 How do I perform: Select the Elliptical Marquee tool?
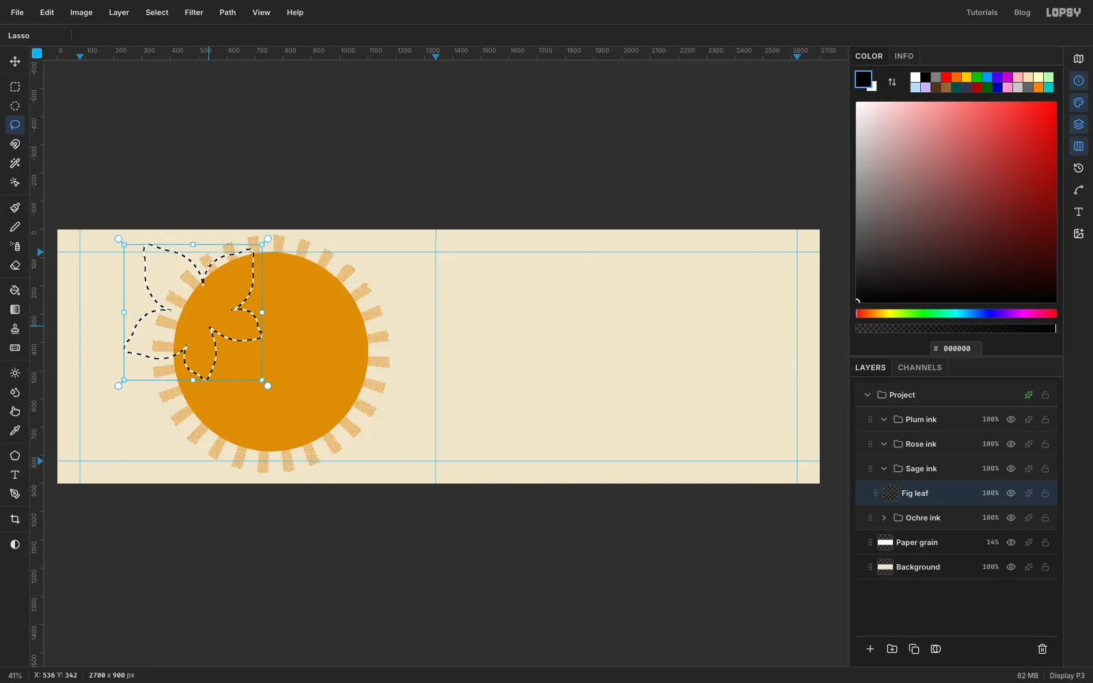click(15, 106)
